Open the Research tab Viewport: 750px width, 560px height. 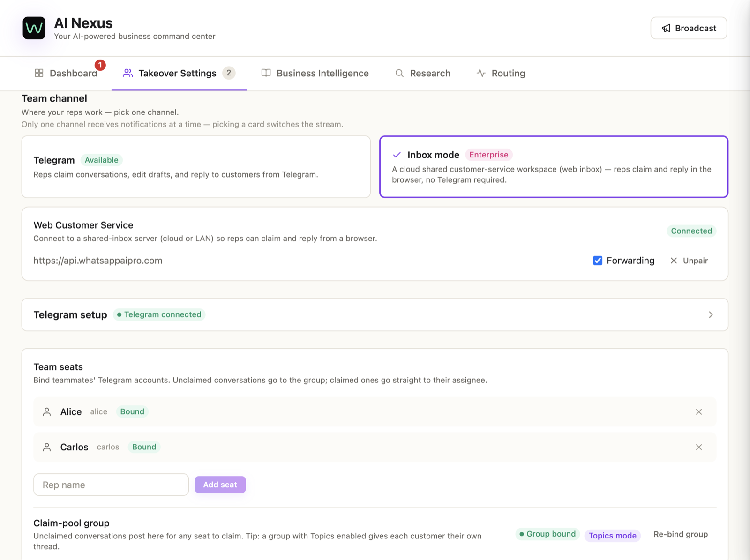423,73
